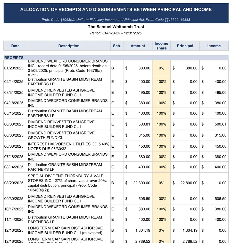
Task: Click the trust name 'The Samuel Whitcomb Trust'
Action: click(x=116, y=27)
